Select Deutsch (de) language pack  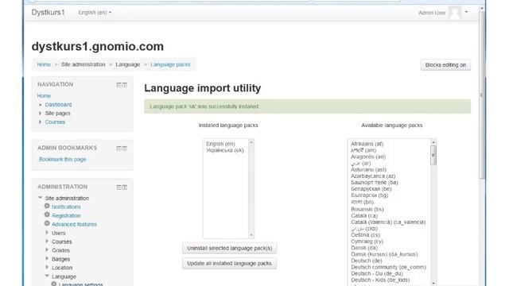tap(367, 261)
